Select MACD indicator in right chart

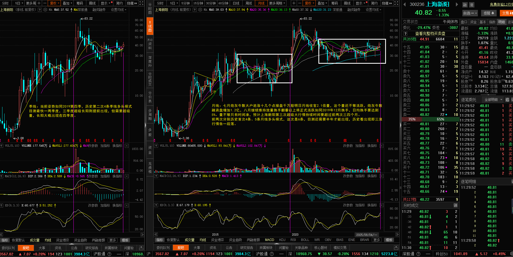point(269,240)
